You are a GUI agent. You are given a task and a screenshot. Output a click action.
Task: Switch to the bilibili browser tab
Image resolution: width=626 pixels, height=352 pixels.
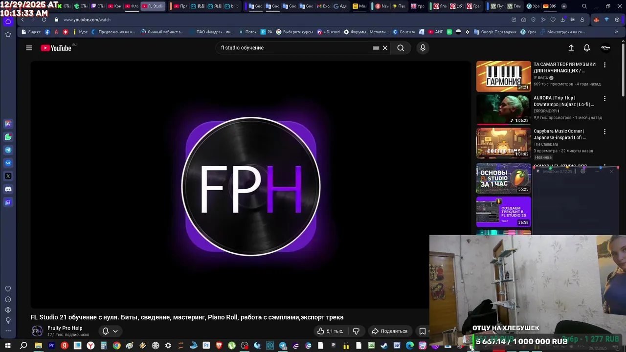tap(232, 6)
